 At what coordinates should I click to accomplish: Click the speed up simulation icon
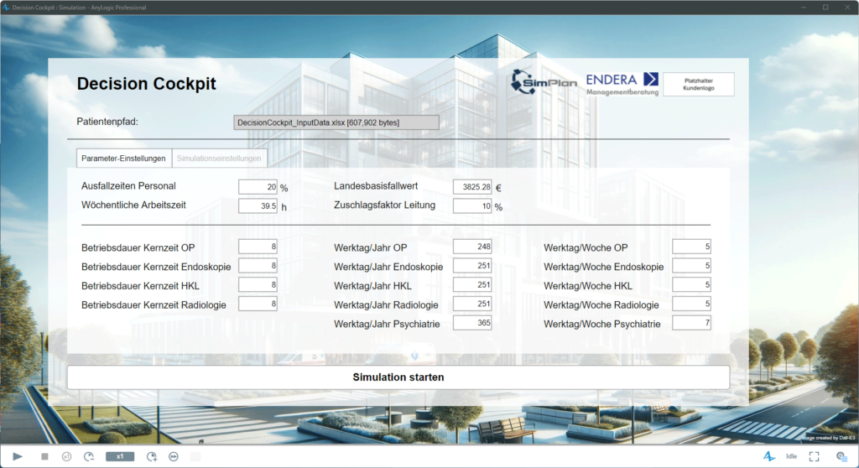tap(152, 456)
